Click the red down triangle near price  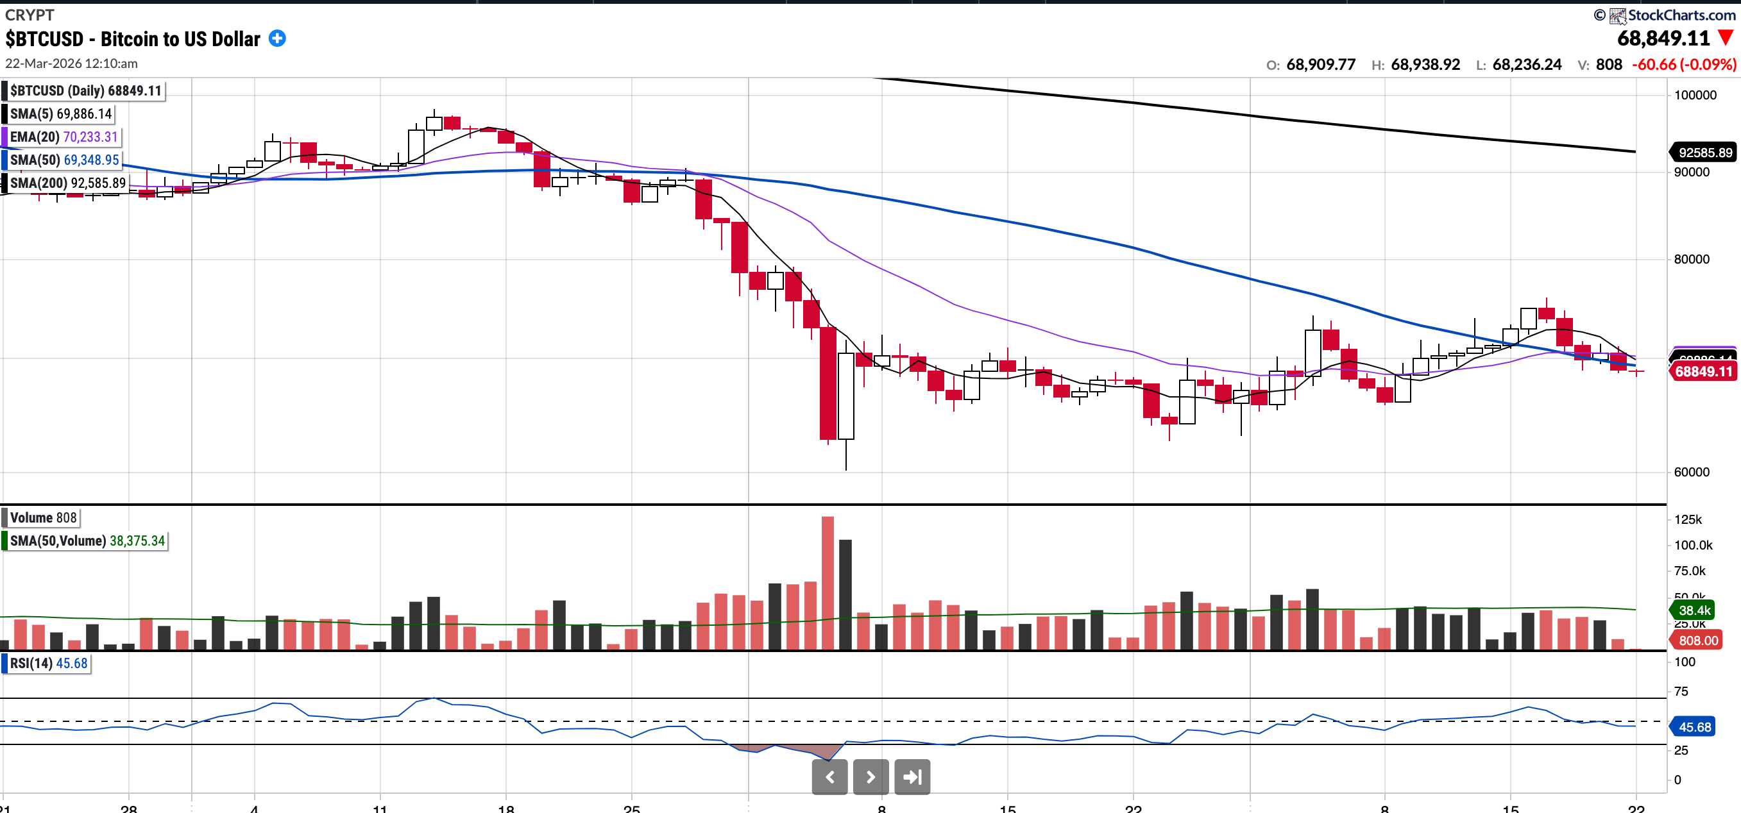click(x=1726, y=38)
